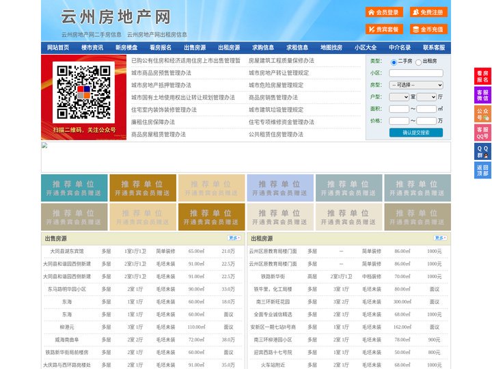Click the 更多 icon in 出租房源 header
This screenshot has width=492, height=369.
440,238
